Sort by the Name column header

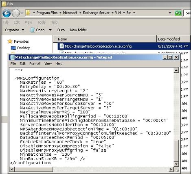click(105, 39)
